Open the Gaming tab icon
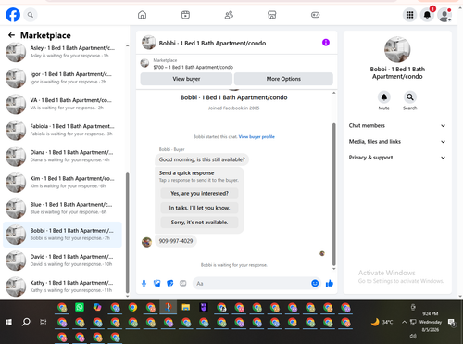The image size is (463, 344). tap(315, 15)
